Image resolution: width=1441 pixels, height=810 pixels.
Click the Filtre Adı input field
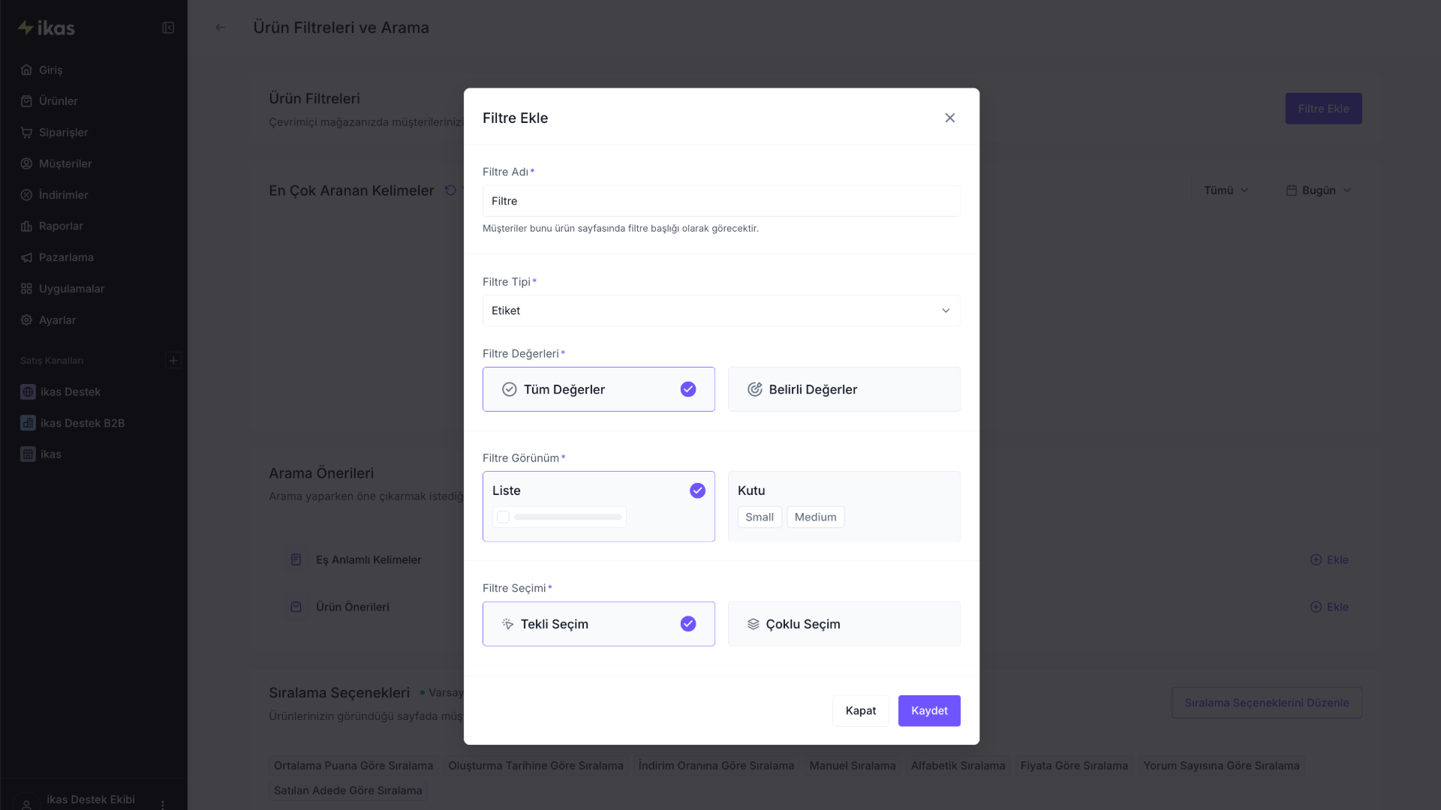pos(720,201)
